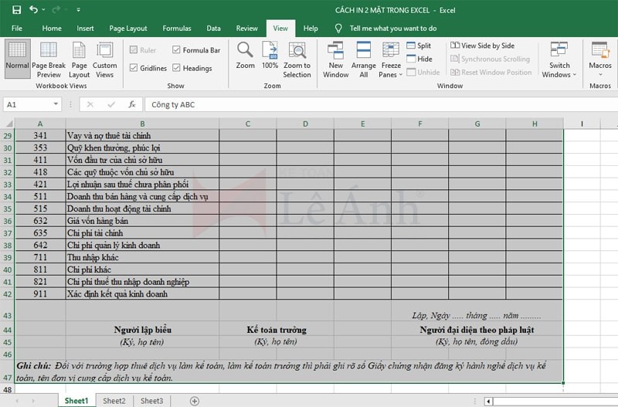Image resolution: width=618 pixels, height=407 pixels.
Task: Click 'Kế toán trưởng' heading cell
Action: pos(277,330)
